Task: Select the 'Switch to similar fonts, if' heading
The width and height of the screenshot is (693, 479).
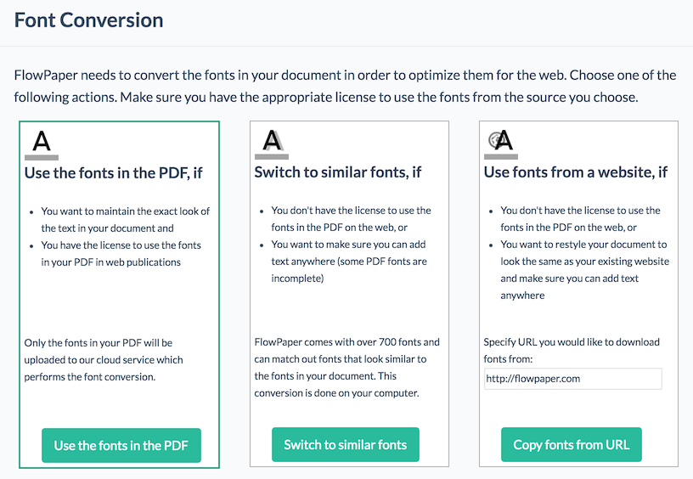Action: (x=338, y=172)
